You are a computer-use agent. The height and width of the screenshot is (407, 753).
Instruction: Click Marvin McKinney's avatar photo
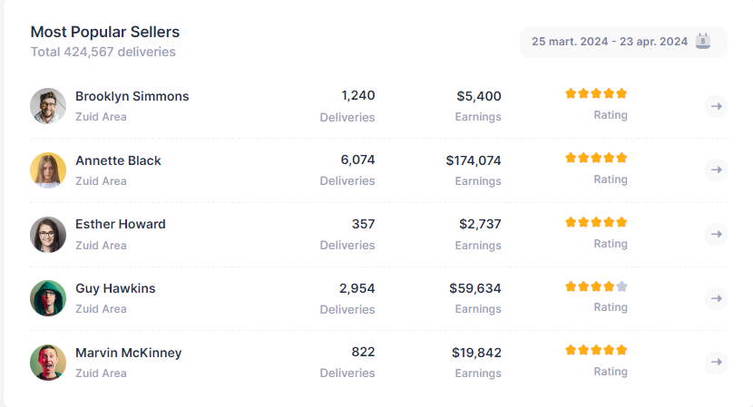click(x=48, y=363)
